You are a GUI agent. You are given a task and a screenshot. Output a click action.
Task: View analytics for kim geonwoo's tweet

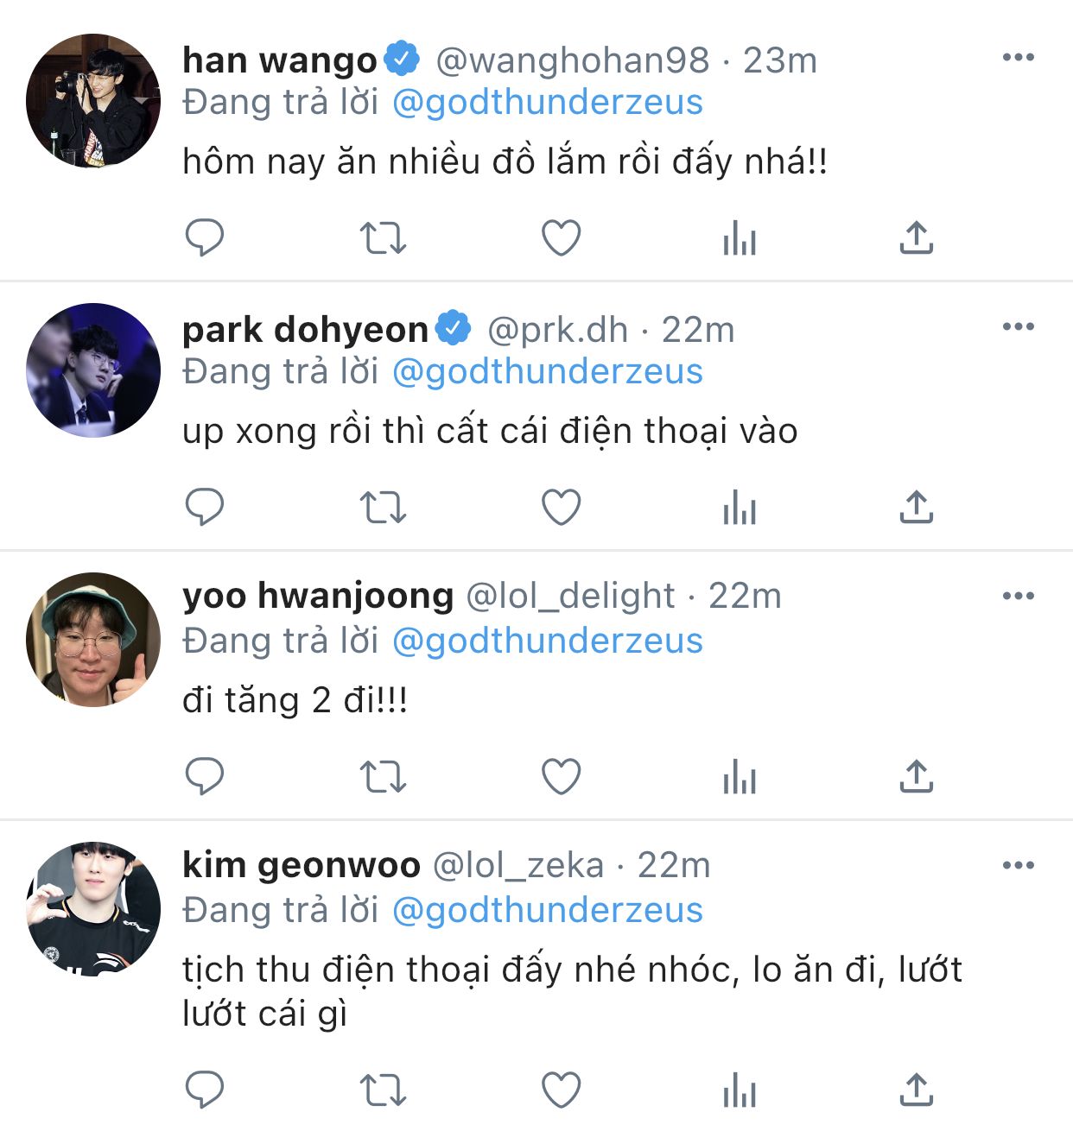[x=740, y=1090]
